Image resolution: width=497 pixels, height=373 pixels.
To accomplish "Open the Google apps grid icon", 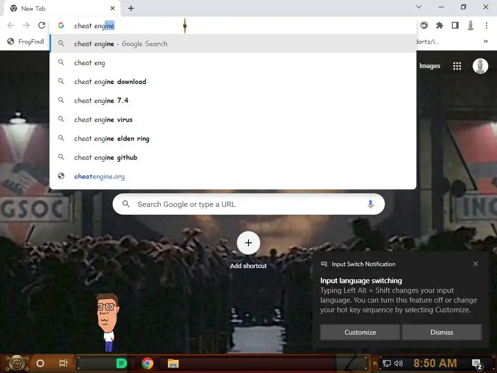I will (457, 66).
